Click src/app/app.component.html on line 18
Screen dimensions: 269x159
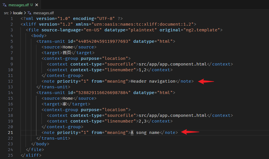point(173,115)
